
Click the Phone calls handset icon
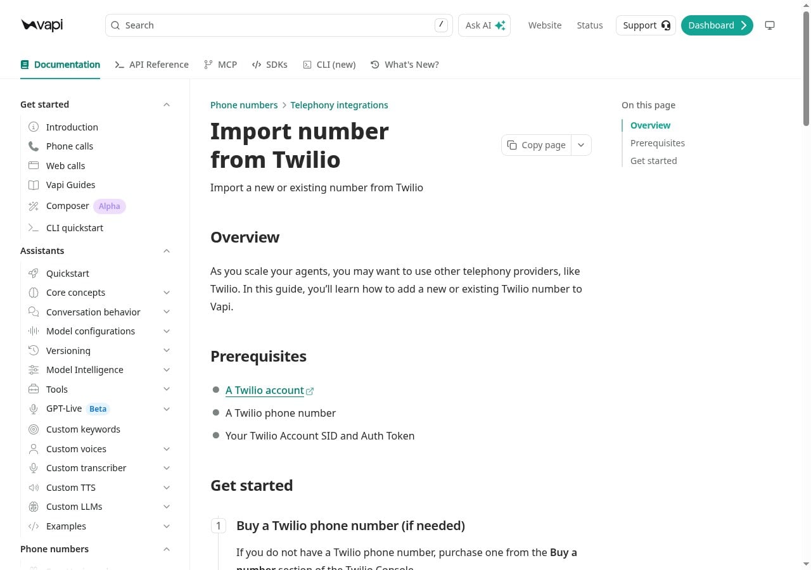tap(34, 146)
